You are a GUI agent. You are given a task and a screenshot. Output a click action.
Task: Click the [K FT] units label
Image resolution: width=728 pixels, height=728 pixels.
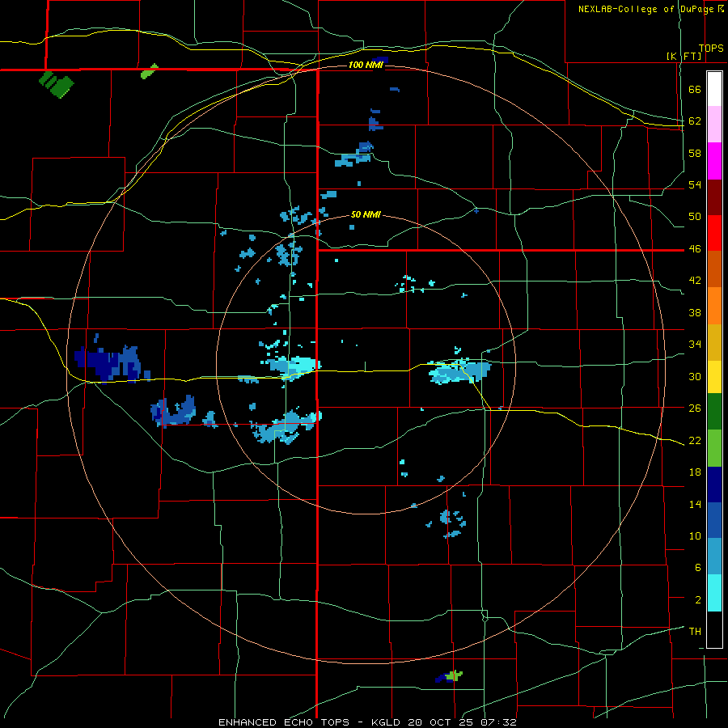pos(684,56)
